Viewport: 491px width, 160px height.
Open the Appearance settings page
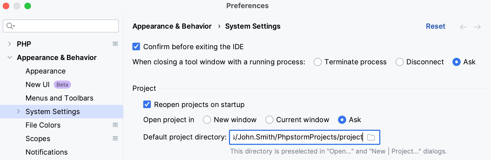pyautogui.click(x=45, y=71)
